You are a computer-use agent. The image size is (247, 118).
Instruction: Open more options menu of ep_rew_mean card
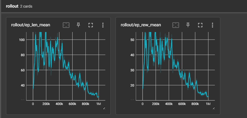(212, 25)
